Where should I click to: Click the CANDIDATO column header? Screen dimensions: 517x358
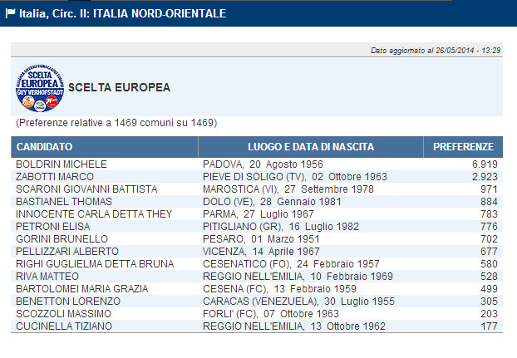pos(44,147)
